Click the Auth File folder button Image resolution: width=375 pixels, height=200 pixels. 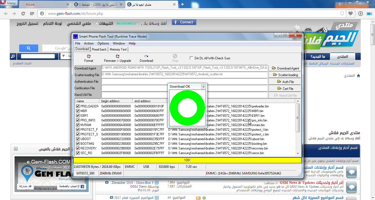[284, 82]
